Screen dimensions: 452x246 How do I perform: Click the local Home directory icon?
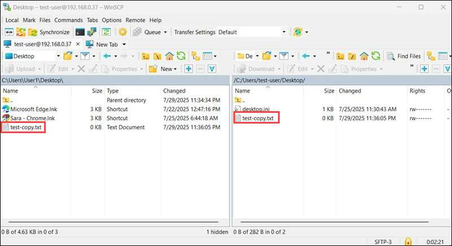(x=169, y=56)
